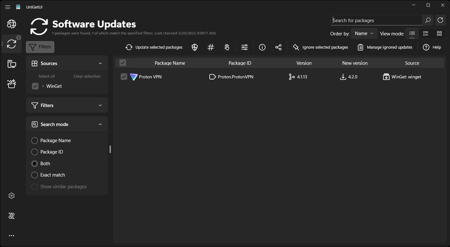Click the filters pane scrollbar handle

click(110, 149)
